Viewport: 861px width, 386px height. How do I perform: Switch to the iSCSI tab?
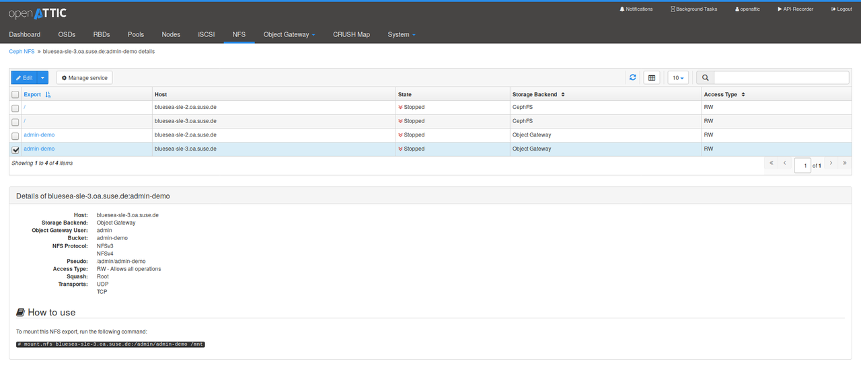point(207,34)
